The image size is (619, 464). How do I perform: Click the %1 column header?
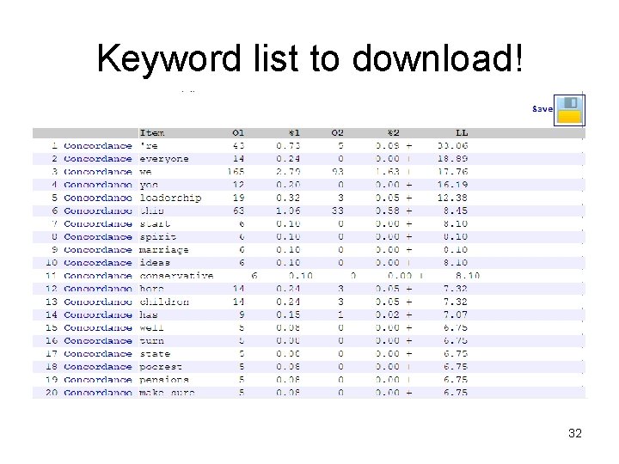294,133
